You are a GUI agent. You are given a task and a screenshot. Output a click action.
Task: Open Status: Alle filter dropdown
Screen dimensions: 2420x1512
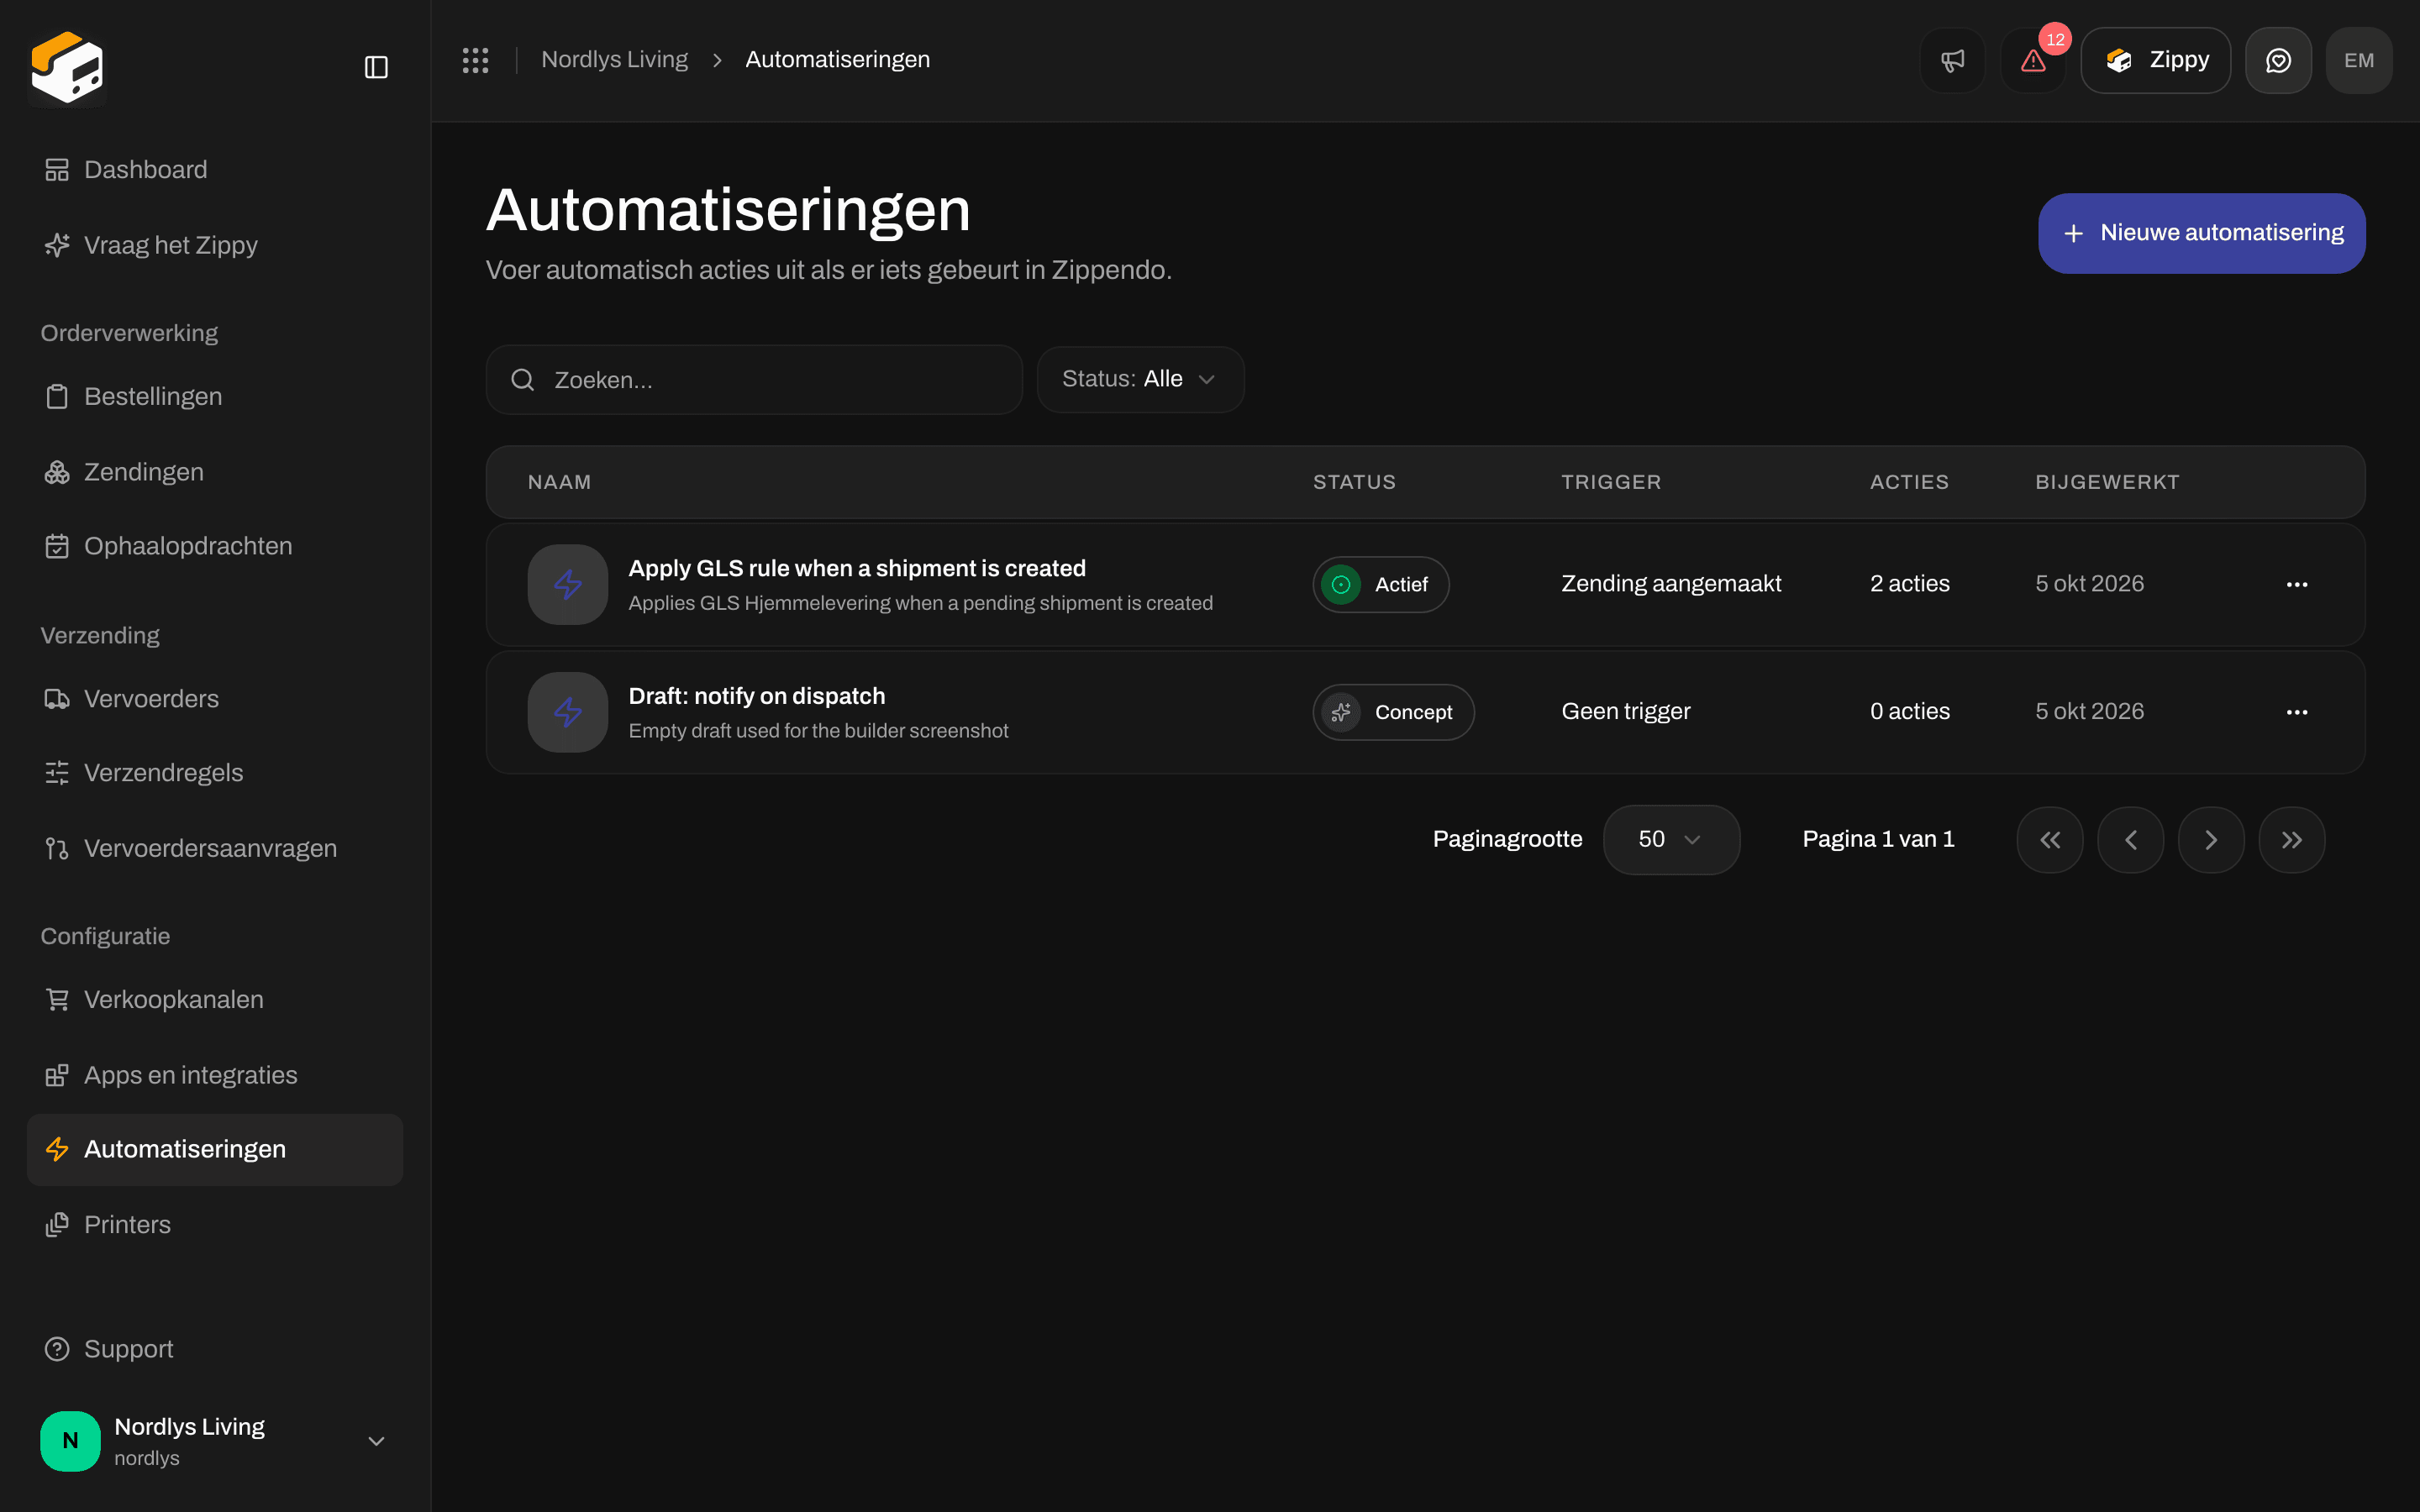(1140, 380)
